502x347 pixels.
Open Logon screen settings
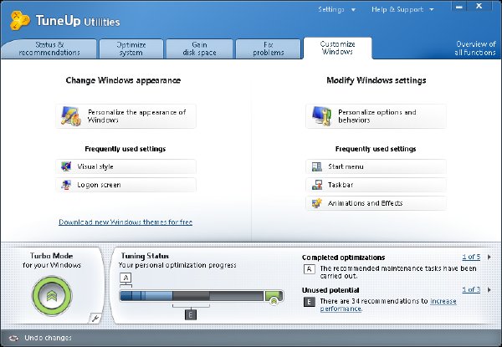pyautogui.click(x=125, y=185)
